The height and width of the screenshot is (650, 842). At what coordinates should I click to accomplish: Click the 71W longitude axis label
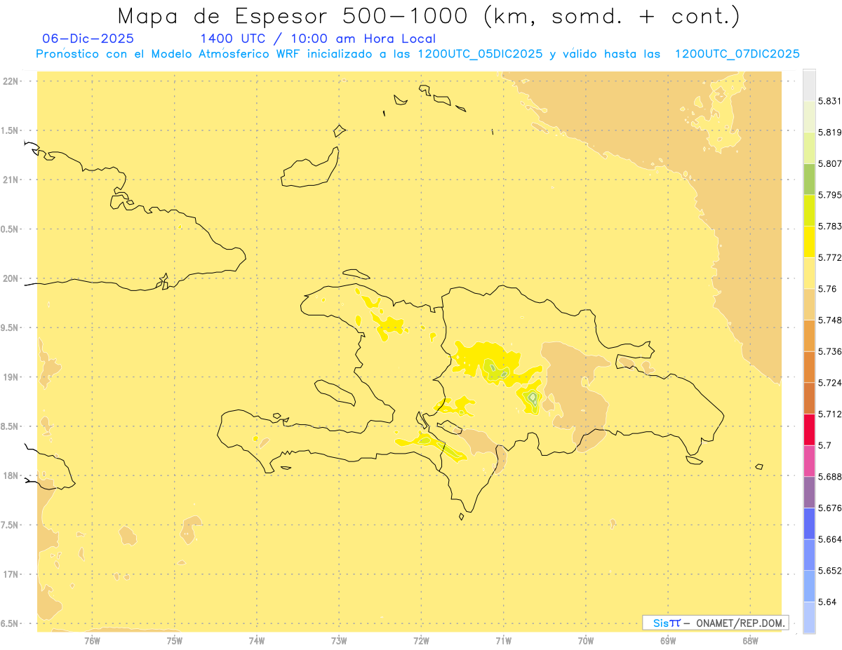coord(503,640)
